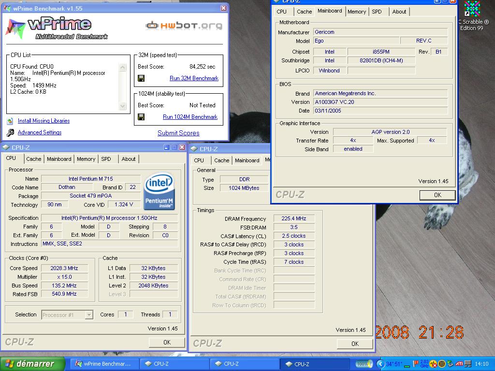Click the Install Missing Libraries link
The width and height of the screenshot is (495, 371).
point(44,121)
